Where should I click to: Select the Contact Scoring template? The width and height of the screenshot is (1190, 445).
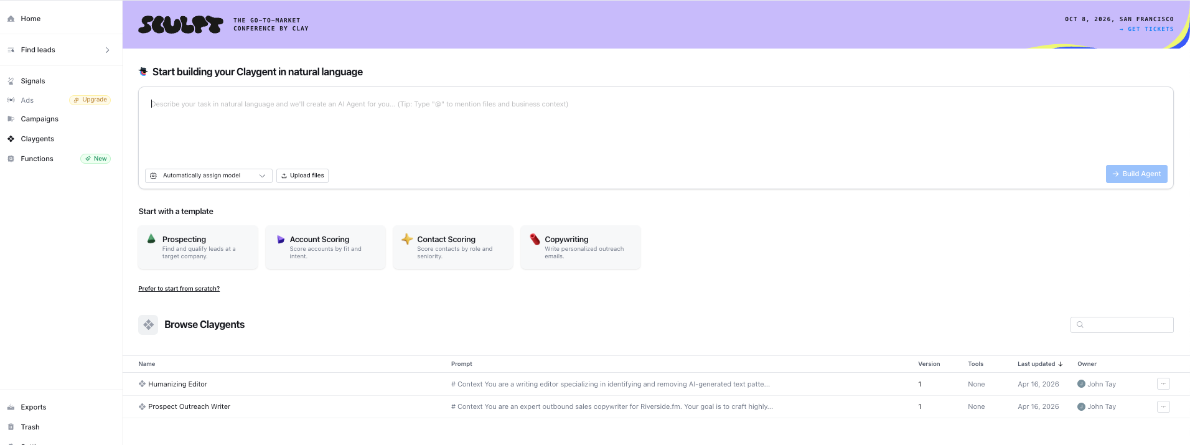pos(453,247)
